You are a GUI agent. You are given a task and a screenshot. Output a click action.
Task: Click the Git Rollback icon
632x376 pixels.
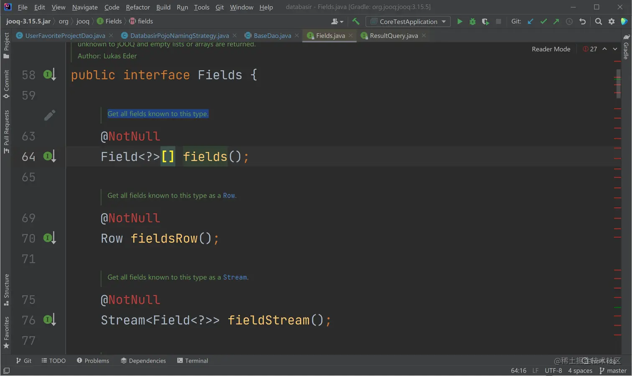tap(582, 21)
